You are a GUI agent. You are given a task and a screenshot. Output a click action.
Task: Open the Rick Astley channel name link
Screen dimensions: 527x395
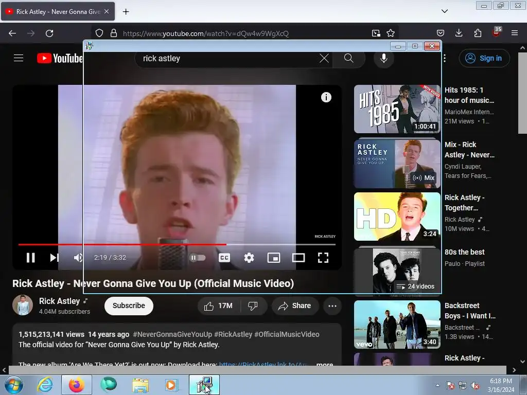(60, 301)
